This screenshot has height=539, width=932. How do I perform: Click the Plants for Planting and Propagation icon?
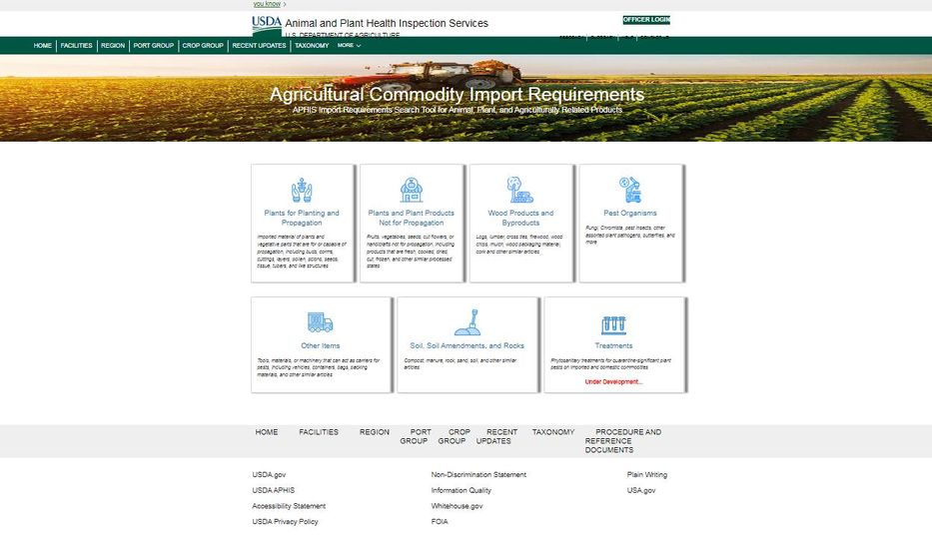coord(302,190)
